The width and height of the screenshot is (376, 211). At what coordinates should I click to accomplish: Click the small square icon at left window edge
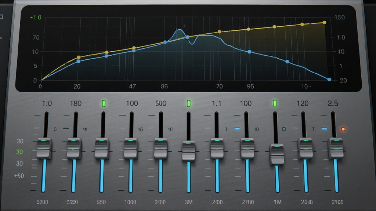(1, 17)
